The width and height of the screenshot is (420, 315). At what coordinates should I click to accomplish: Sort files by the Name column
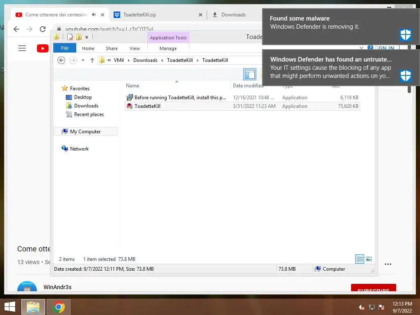(x=177, y=85)
